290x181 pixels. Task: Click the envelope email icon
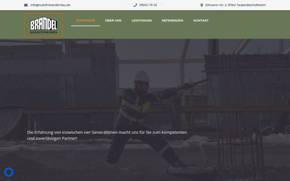click(x=26, y=5)
